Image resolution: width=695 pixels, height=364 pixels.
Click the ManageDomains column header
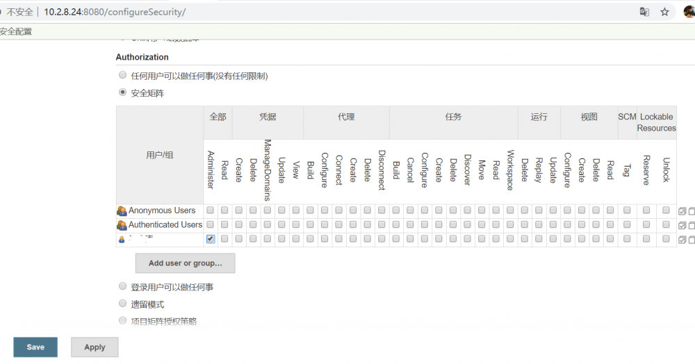pos(268,170)
